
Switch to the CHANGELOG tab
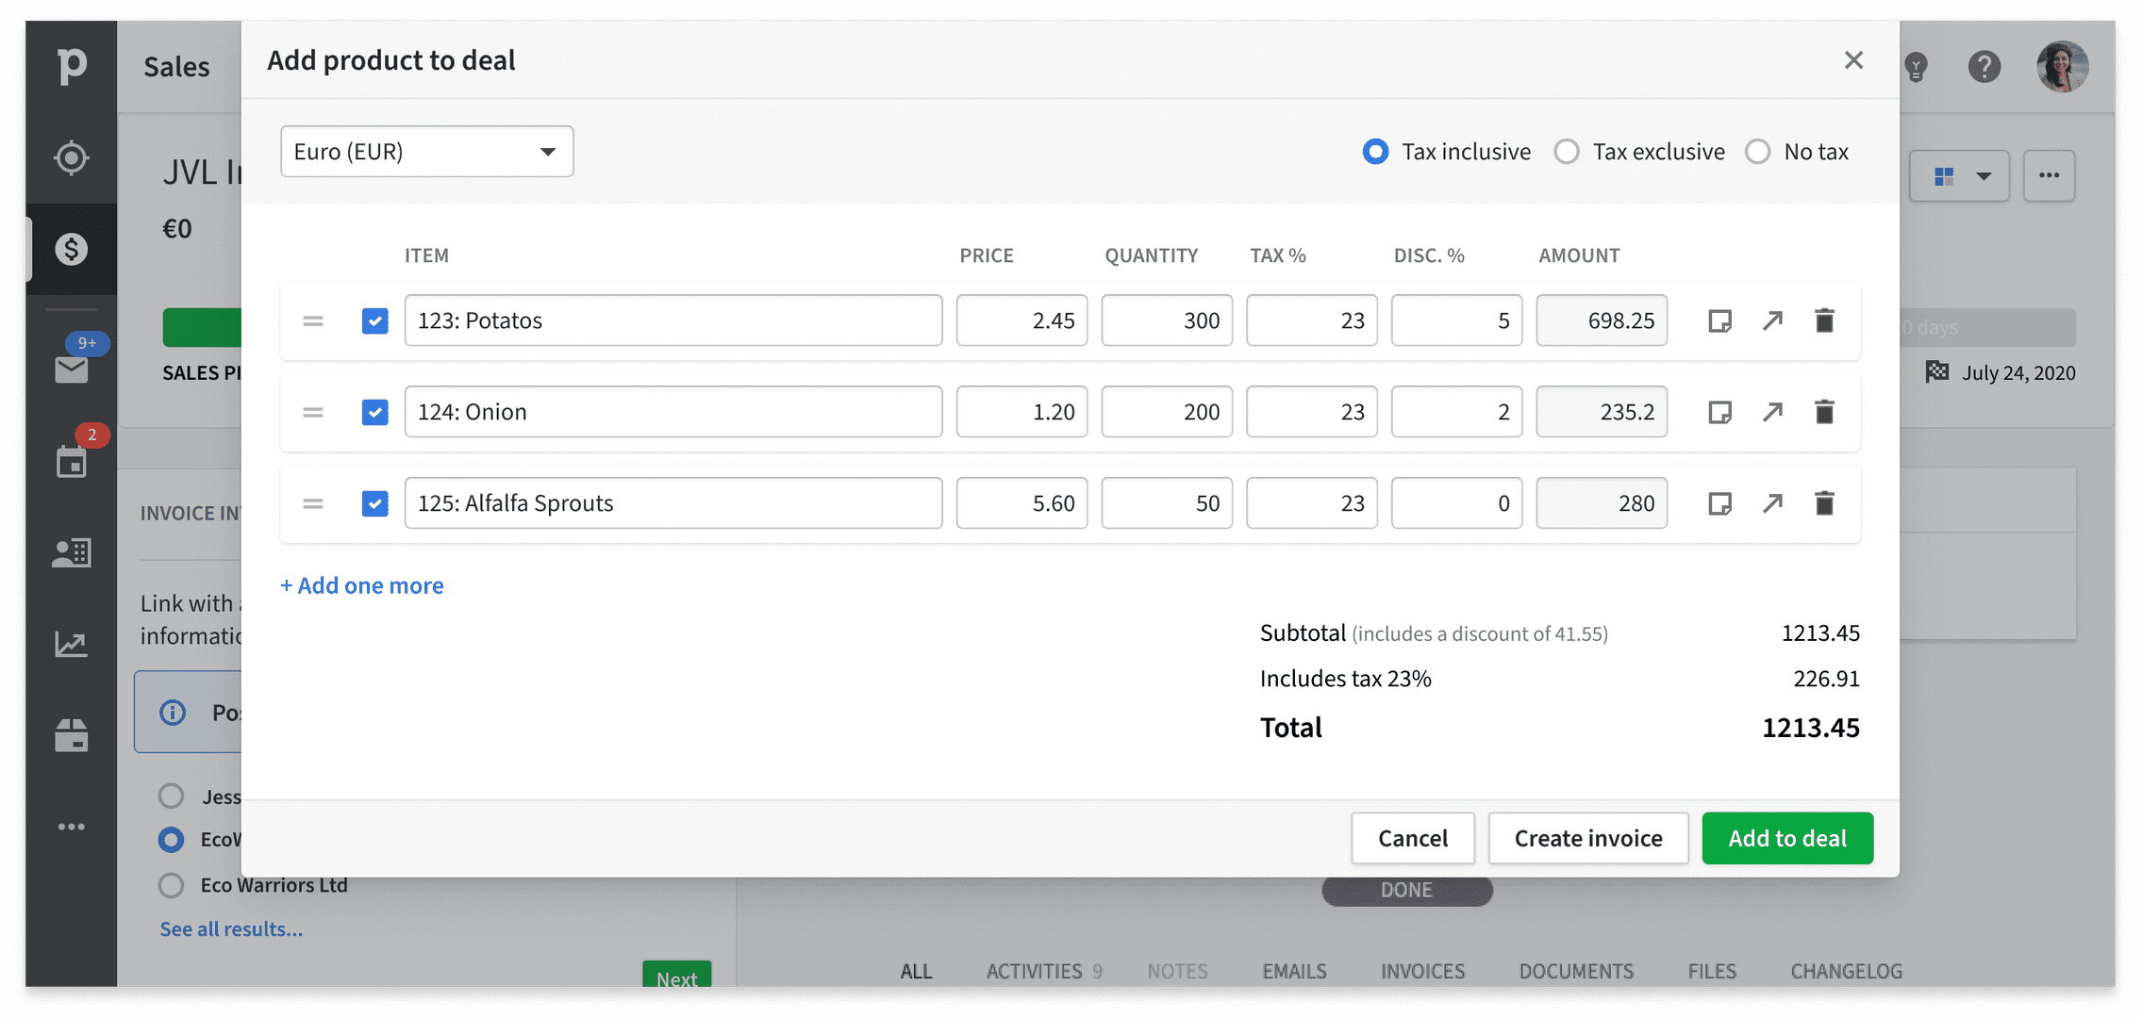click(x=1846, y=972)
